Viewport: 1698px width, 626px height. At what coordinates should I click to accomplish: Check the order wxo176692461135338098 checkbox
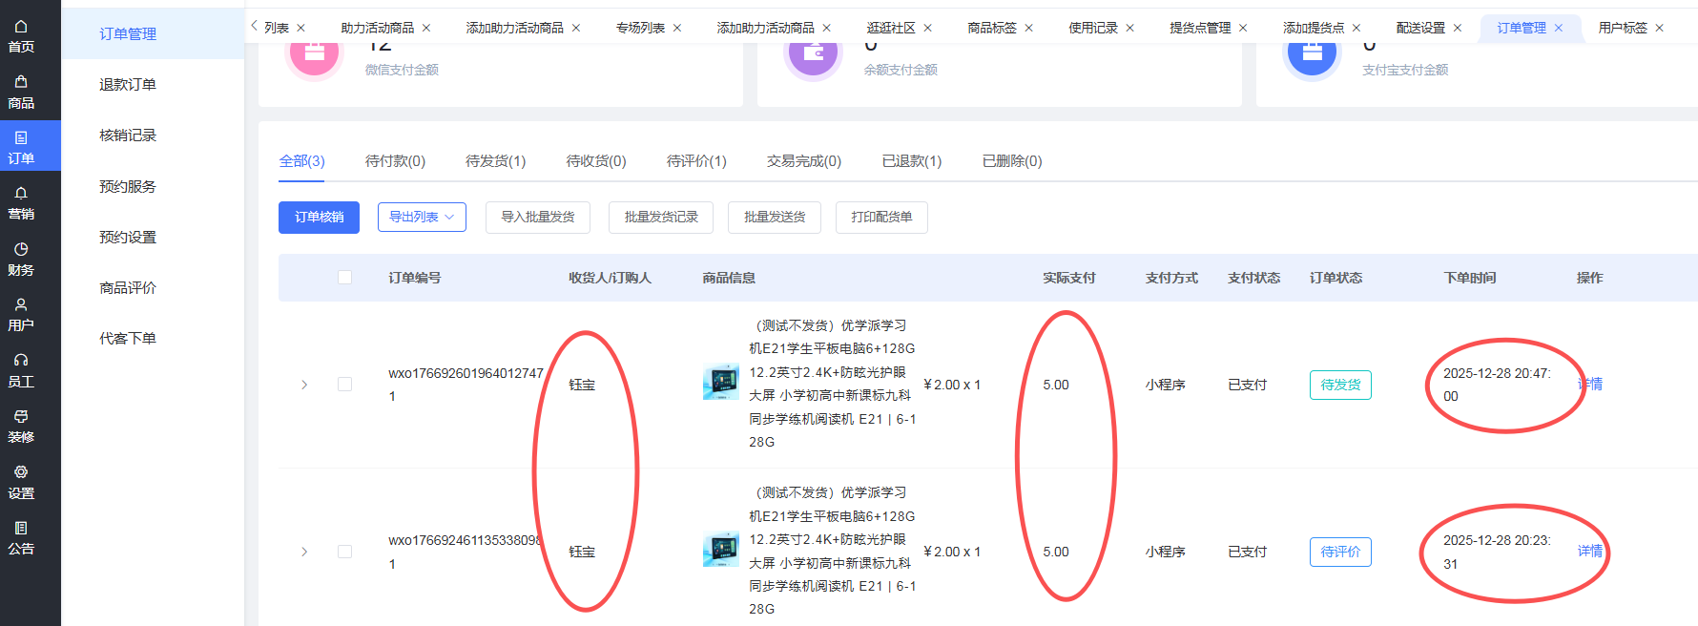[x=344, y=552]
